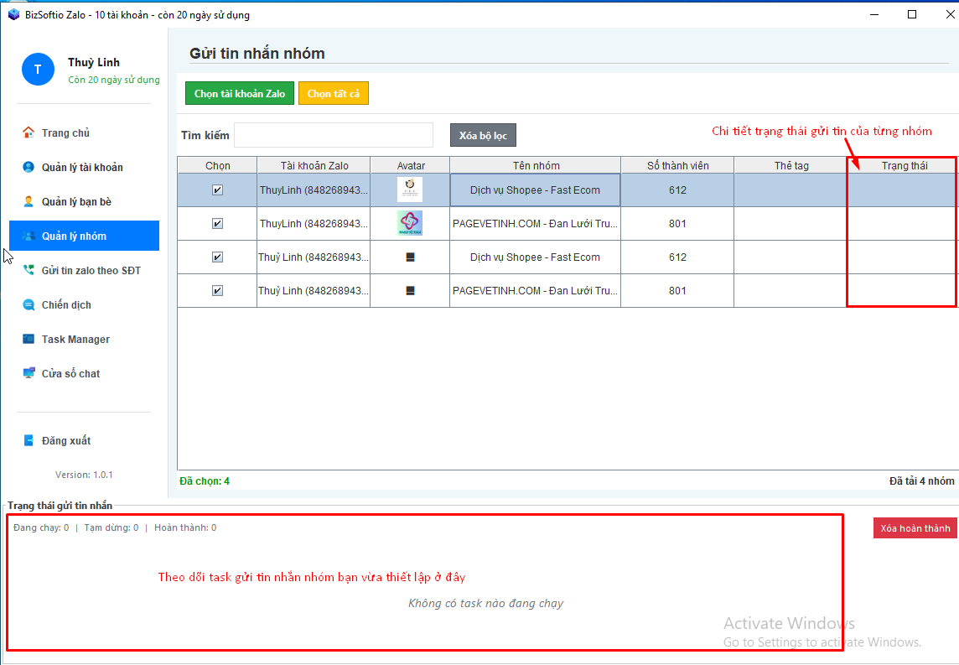
Task: Click the Quản lý bạn bè icon
Action: (29, 201)
